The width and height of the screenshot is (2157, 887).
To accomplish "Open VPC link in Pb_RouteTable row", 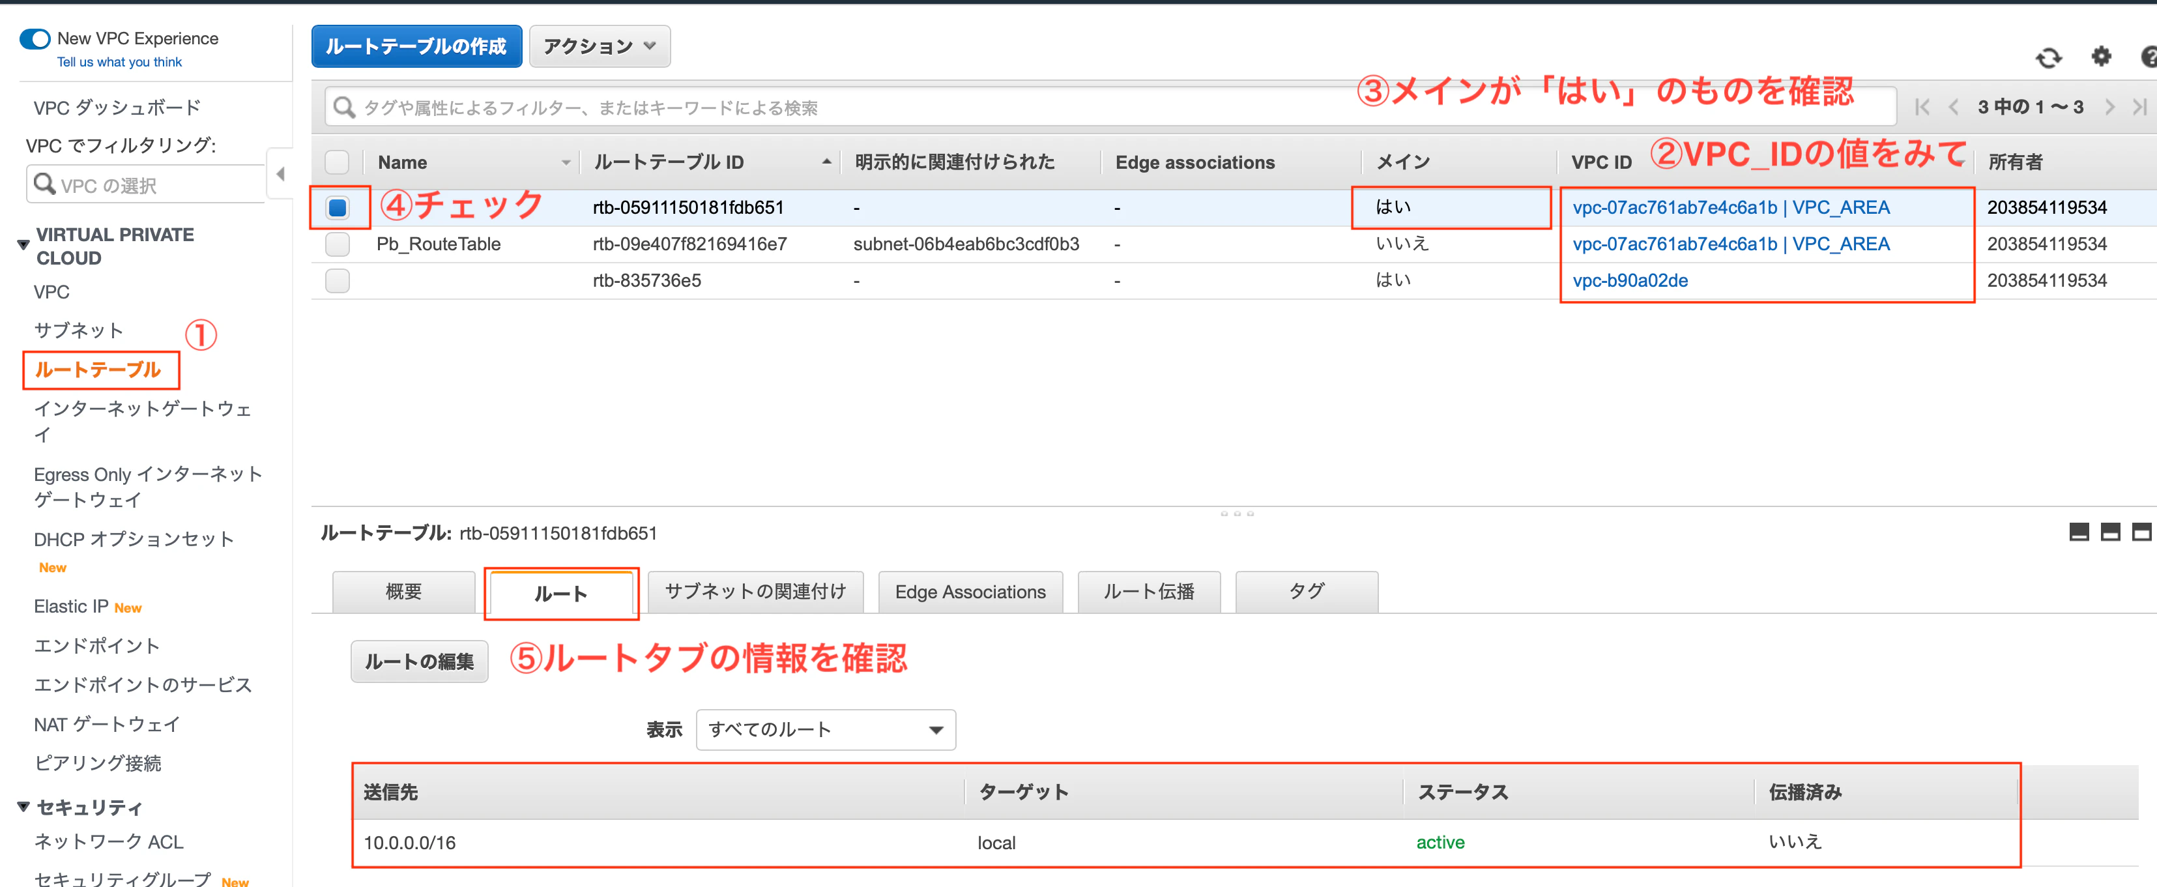I will (x=1731, y=244).
